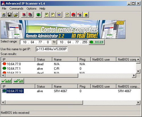Image resolution: width=142 pixels, height=117 pixels.
Task: Click upper list's scroll down arrow
Action: click(x=138, y=71)
